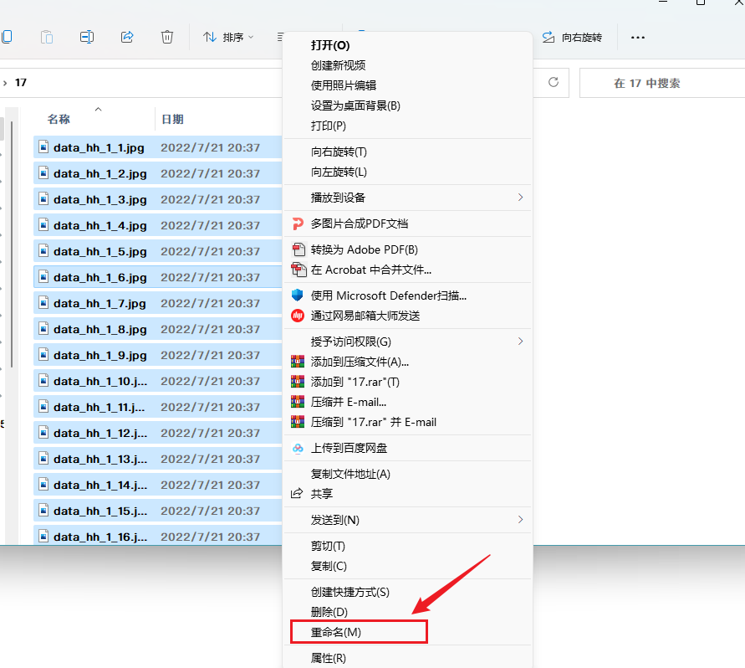Click the 转换为 Adobe PDF(B) icon
745x668 pixels.
[x=298, y=249]
